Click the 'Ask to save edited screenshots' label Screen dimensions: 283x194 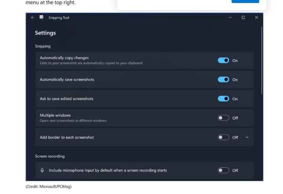66,99
